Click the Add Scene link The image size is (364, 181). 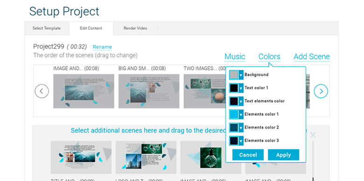point(312,57)
